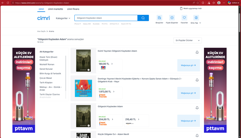Set price alarm bell for Esinti Yayınları book
Image resolution: width=241 pixels, height=138 pixels.
[x=197, y=52]
